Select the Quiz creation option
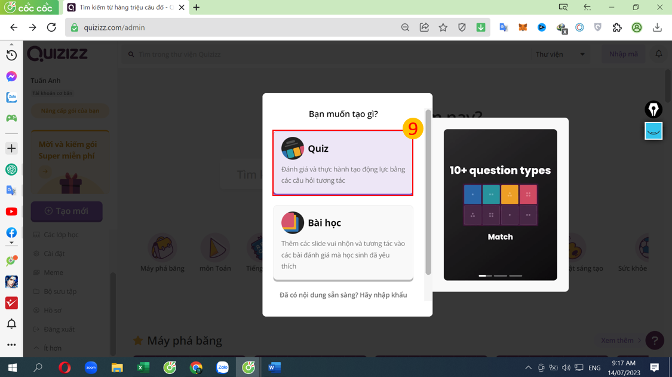 tap(342, 163)
